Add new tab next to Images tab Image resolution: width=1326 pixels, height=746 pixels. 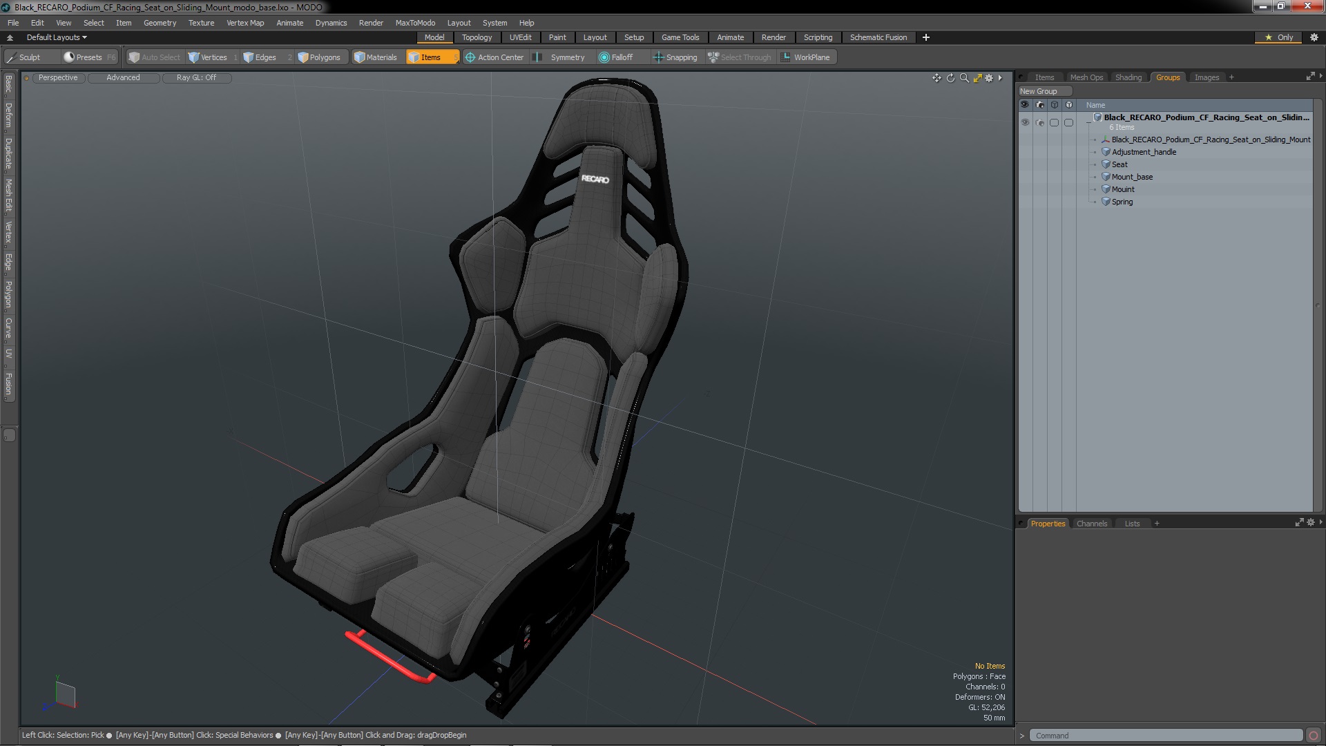pyautogui.click(x=1231, y=77)
